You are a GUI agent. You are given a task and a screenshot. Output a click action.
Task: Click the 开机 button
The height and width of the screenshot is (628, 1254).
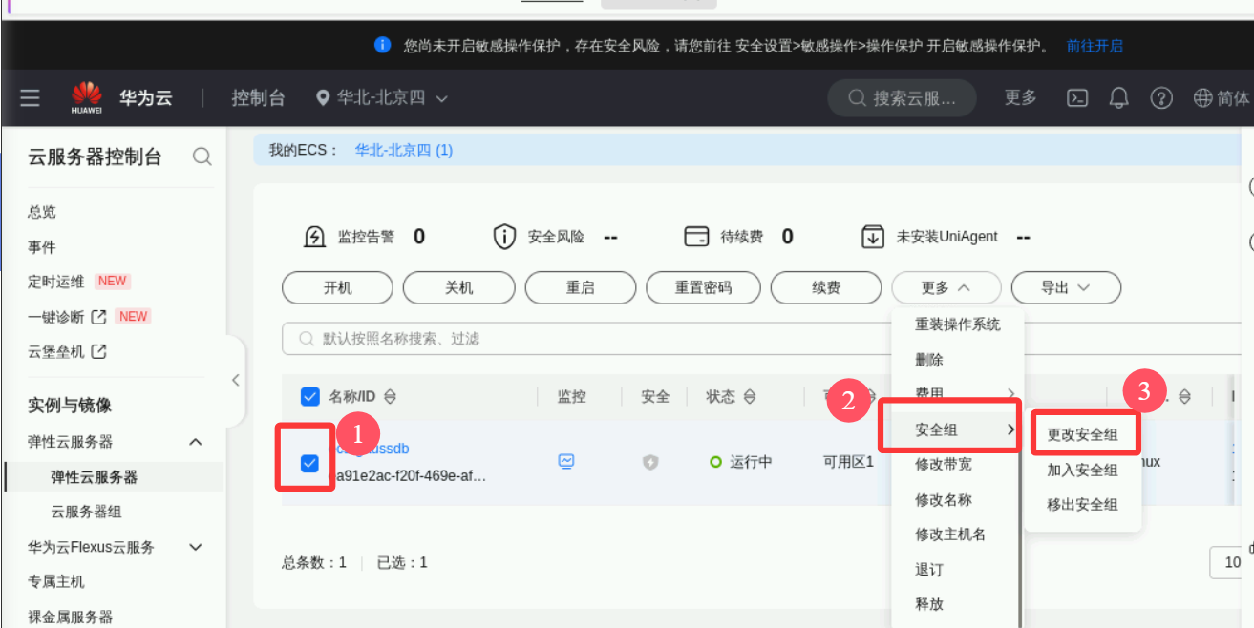337,287
